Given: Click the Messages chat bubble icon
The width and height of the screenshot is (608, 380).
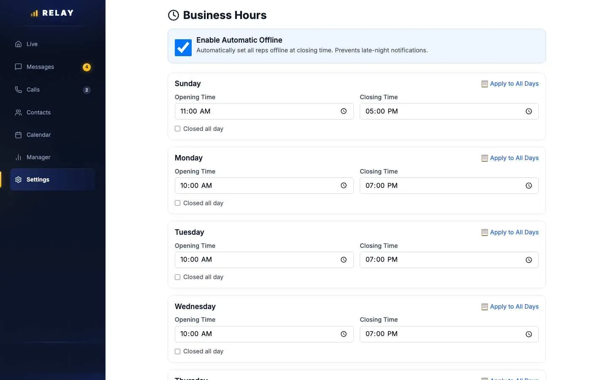Looking at the screenshot, I should (x=18, y=67).
